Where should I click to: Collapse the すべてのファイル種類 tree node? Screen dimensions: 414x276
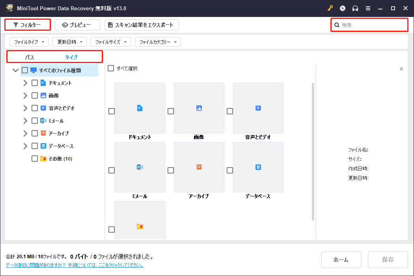15,70
